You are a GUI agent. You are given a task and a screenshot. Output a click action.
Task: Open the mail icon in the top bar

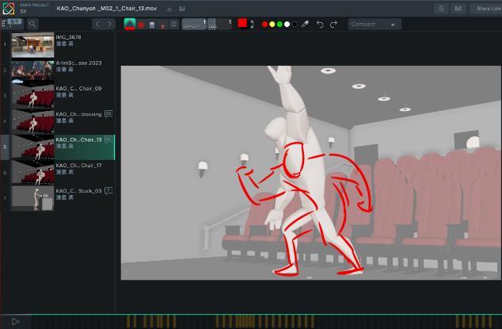coord(458,9)
